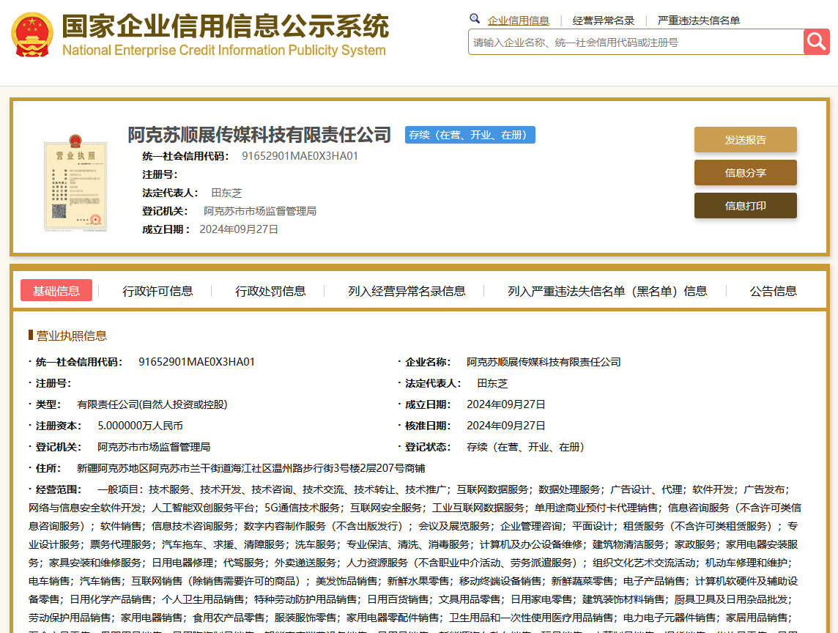838x633 pixels.
Task: Click the 营业执照信息 section heading
Action: pyautogui.click(x=71, y=336)
